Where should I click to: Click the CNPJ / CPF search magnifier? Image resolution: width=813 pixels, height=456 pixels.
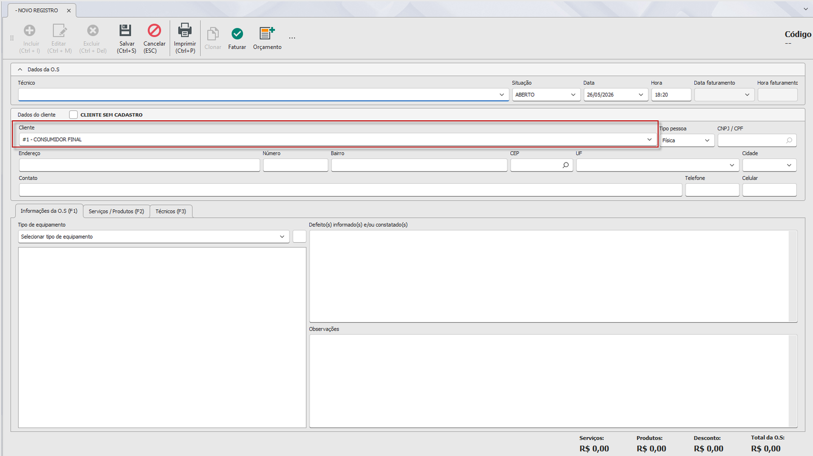789,141
